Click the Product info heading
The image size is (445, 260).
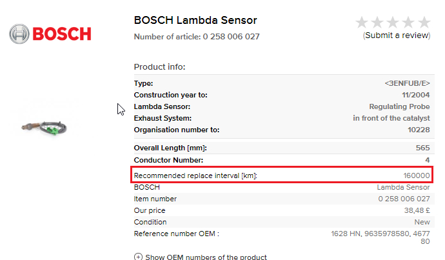point(159,67)
